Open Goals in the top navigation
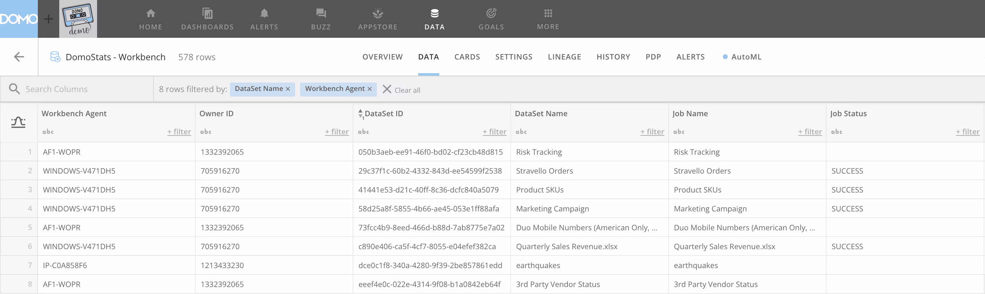 coord(491,19)
